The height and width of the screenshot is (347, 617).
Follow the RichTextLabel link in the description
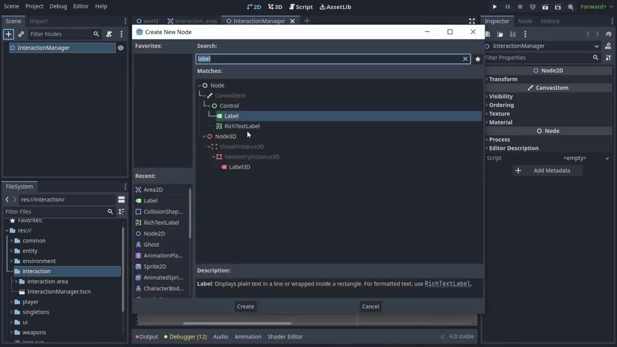click(x=447, y=284)
